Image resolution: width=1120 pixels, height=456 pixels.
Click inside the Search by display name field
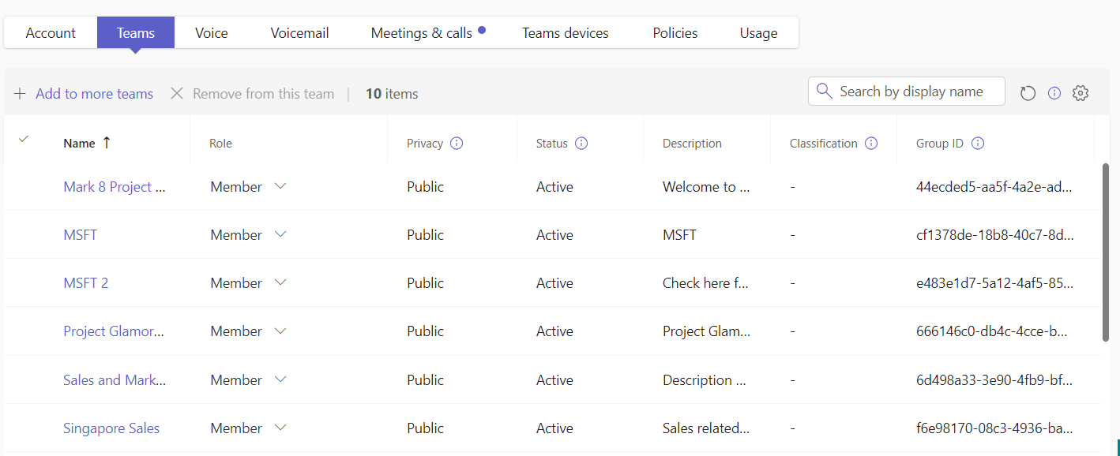click(x=908, y=91)
